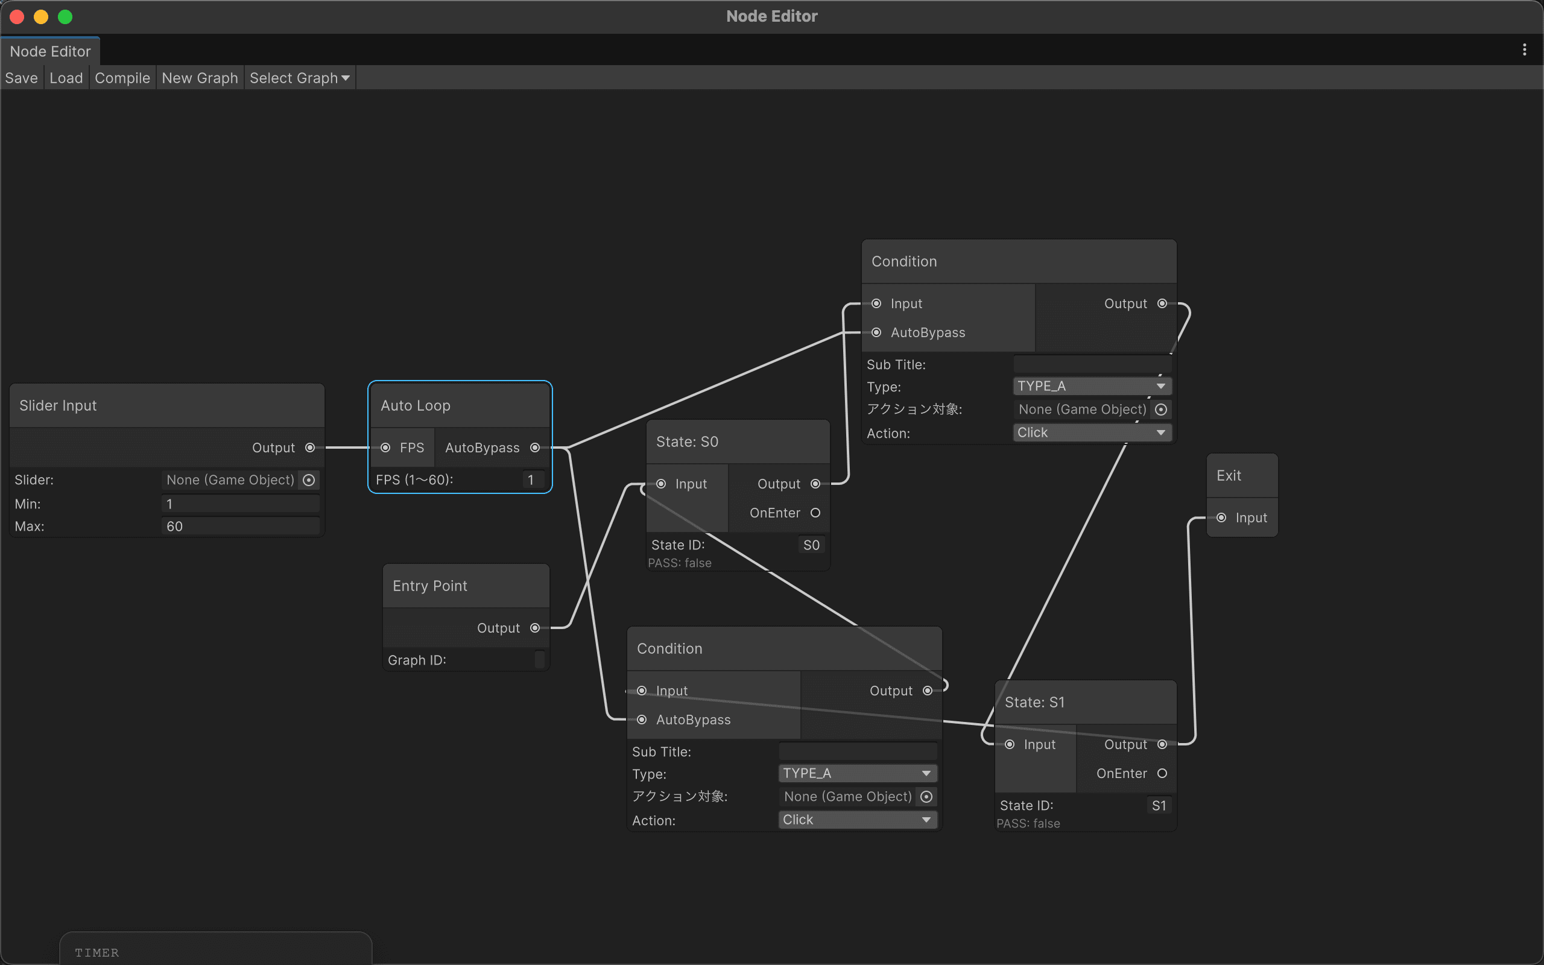
Task: Click Compile in the toolbar
Action: point(122,78)
